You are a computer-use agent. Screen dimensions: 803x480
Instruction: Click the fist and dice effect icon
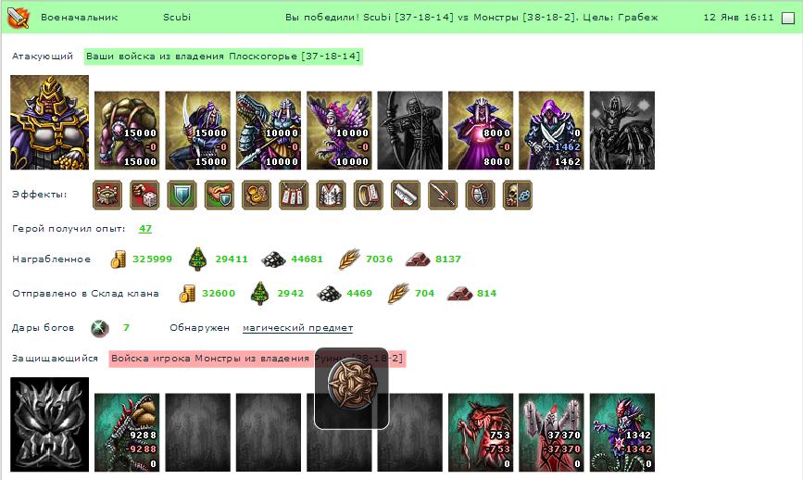(x=144, y=196)
